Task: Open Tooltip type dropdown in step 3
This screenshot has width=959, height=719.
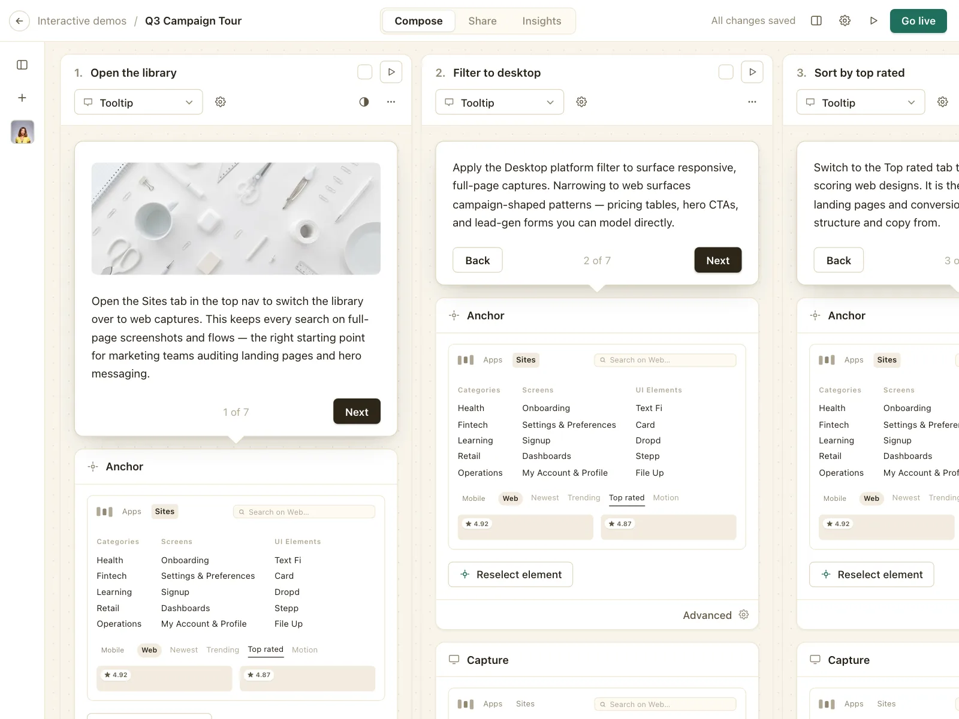Action: [861, 102]
